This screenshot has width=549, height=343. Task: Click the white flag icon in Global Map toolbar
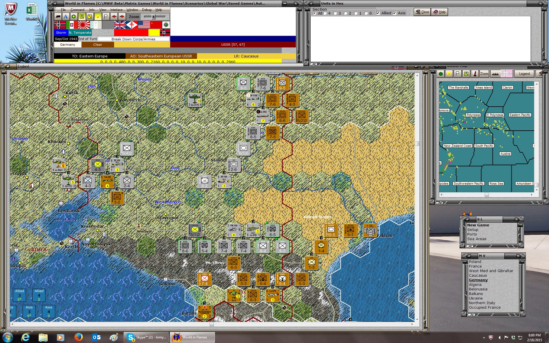click(x=457, y=74)
